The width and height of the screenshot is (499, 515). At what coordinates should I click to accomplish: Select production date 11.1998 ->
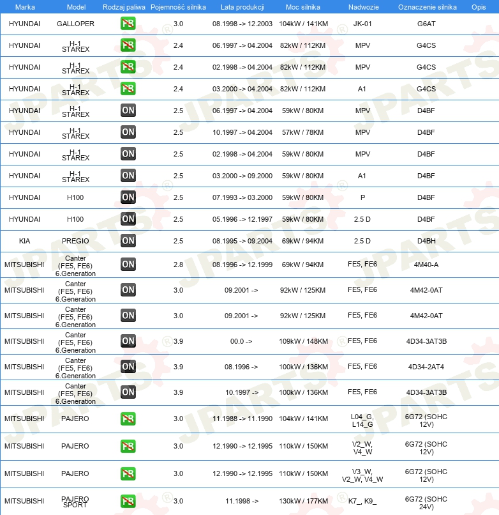click(x=242, y=501)
